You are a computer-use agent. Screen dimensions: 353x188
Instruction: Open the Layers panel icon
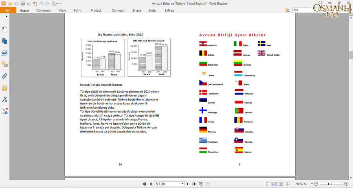click(4, 53)
